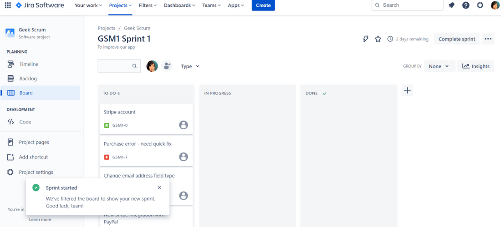The height and width of the screenshot is (227, 501).
Task: Click the 2 days remaining text
Action: point(412,39)
